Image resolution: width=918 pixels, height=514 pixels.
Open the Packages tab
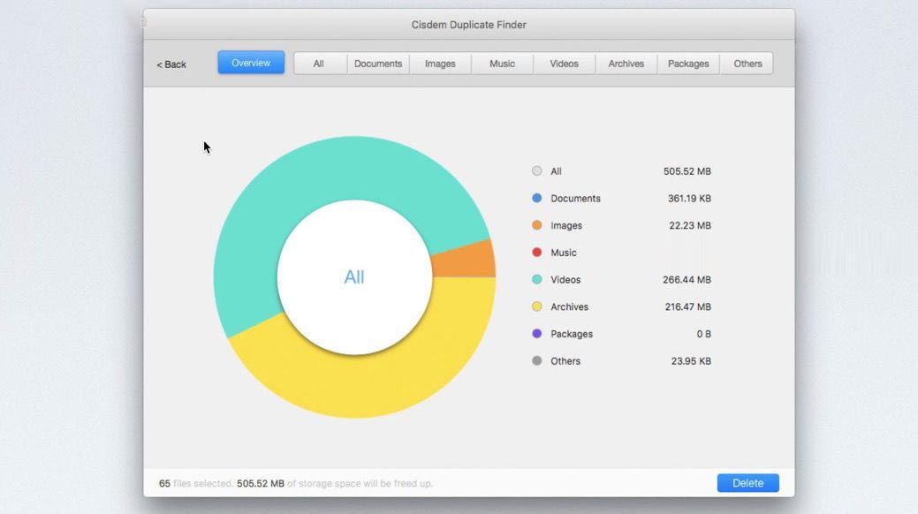(688, 64)
